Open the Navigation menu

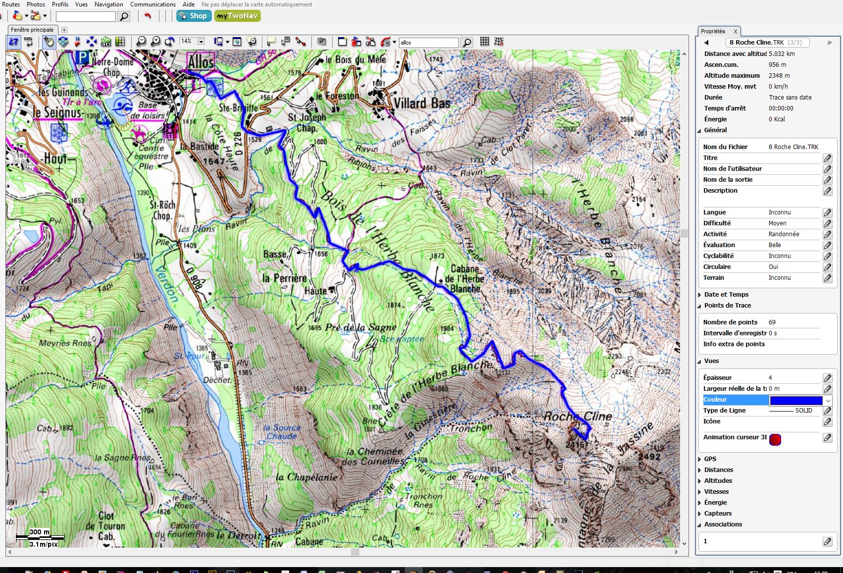tap(108, 4)
